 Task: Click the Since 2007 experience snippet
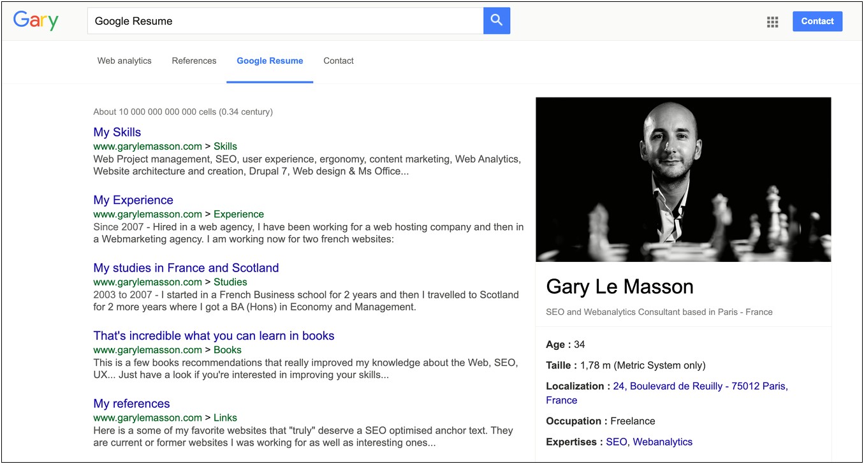click(x=309, y=233)
